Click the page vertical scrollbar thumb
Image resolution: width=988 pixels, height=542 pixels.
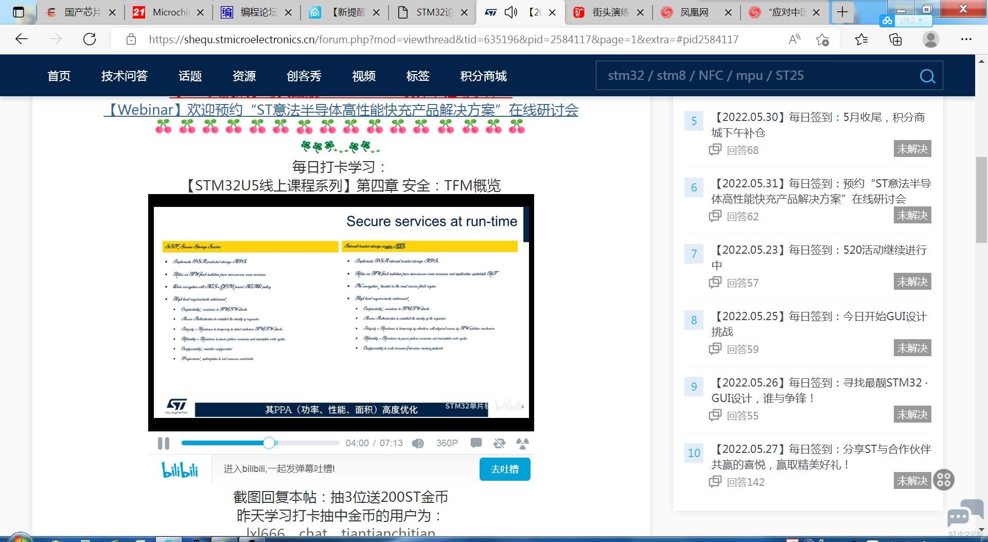[x=981, y=200]
